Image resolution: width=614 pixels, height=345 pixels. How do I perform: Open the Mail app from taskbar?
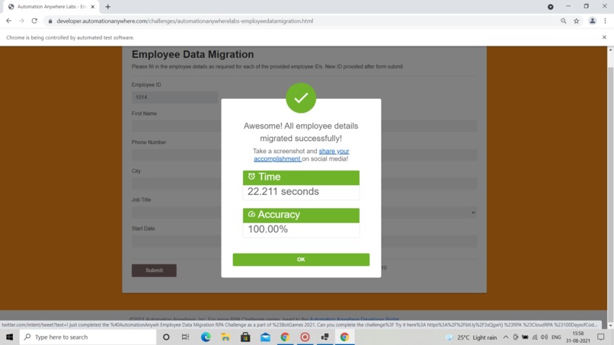coord(265,337)
